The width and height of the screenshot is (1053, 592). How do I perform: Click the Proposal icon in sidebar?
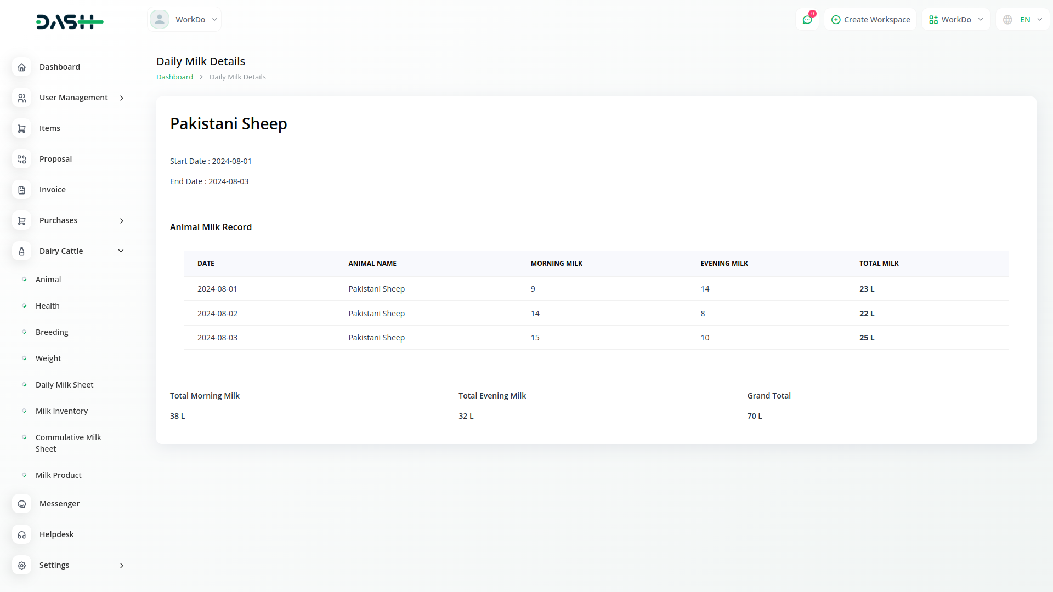click(21, 159)
